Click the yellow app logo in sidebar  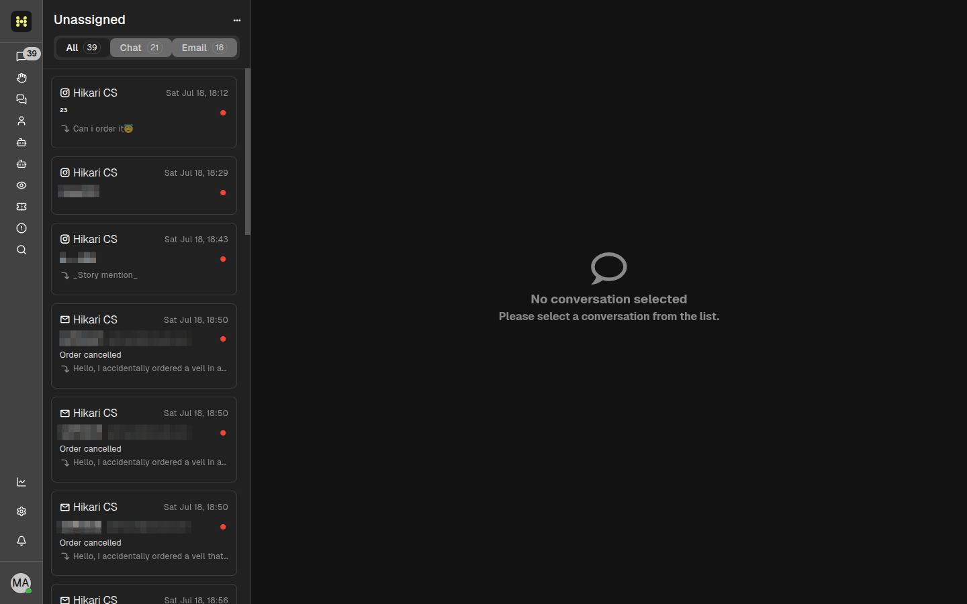pyautogui.click(x=21, y=21)
